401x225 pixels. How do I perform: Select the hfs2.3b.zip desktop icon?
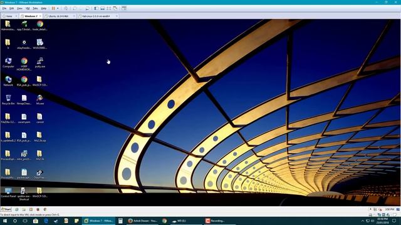[x=39, y=137]
